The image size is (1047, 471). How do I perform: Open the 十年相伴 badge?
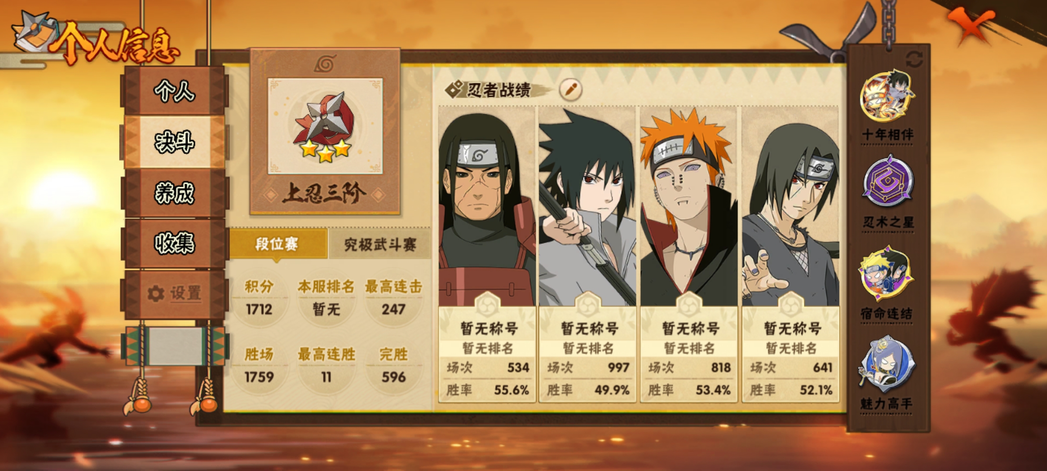click(x=888, y=97)
